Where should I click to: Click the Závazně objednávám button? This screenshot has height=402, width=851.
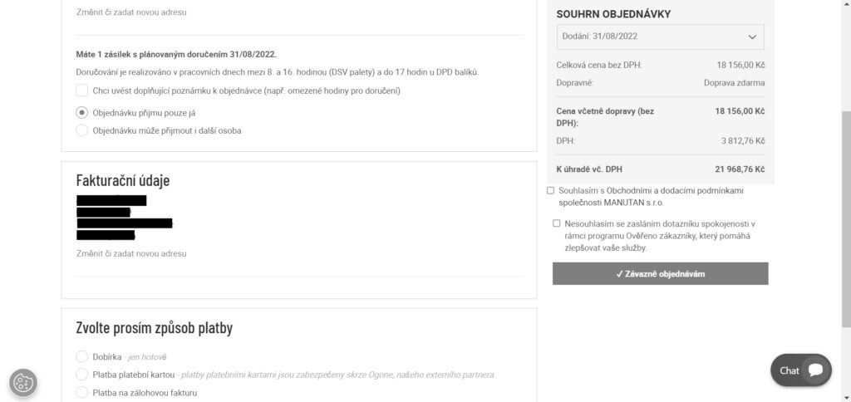(x=660, y=273)
